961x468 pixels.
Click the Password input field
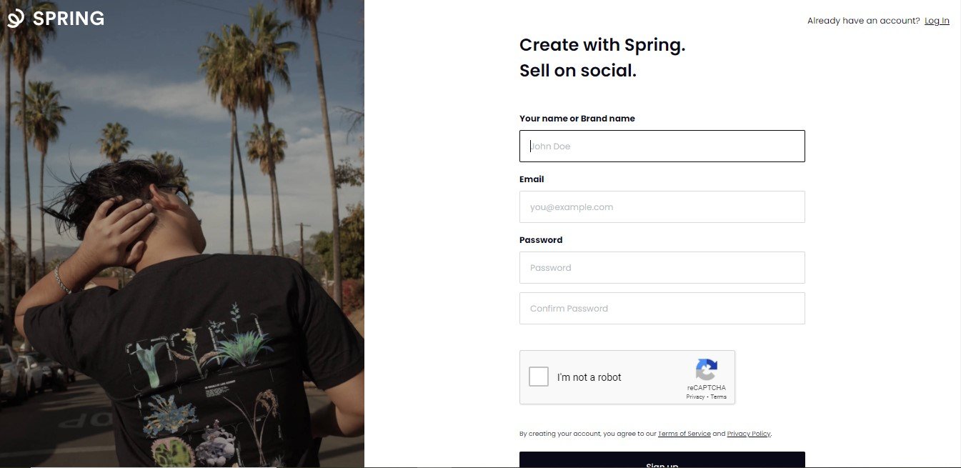(x=662, y=267)
